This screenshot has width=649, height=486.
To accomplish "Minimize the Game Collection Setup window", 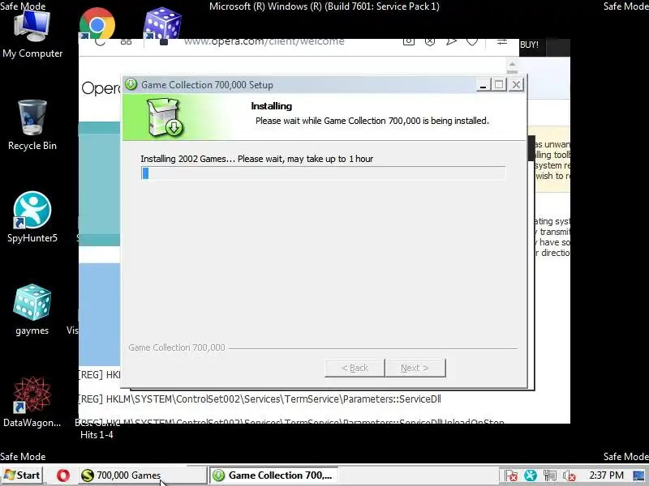I will 483,85.
